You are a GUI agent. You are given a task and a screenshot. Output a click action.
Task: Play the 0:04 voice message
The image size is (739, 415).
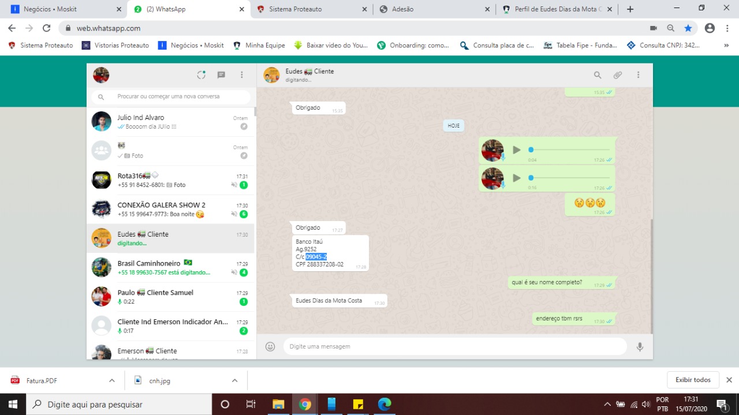(517, 150)
